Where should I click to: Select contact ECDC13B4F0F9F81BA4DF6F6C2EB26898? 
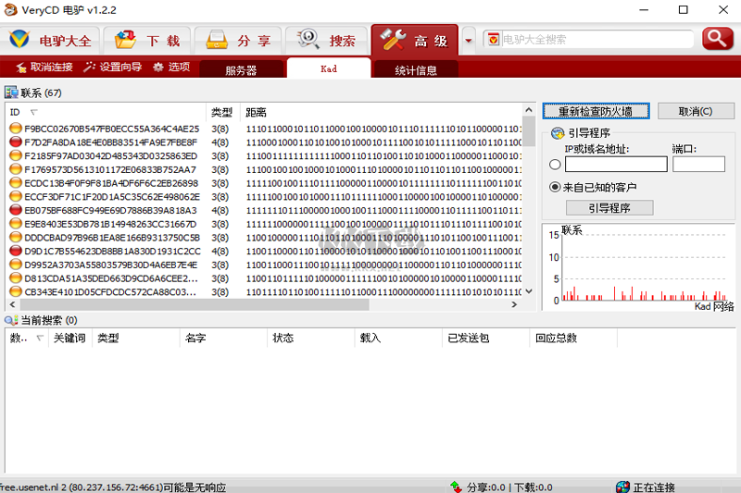(x=265, y=183)
